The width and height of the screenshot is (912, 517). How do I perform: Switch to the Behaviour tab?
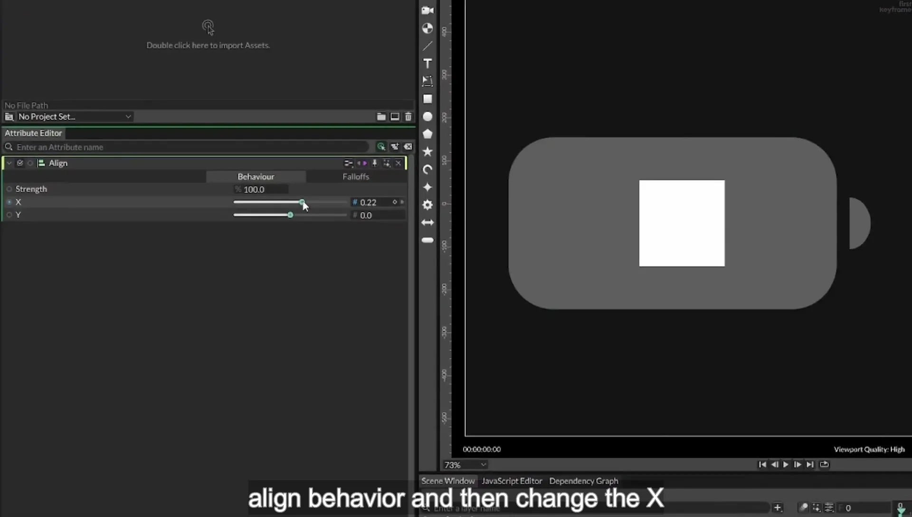[256, 177]
